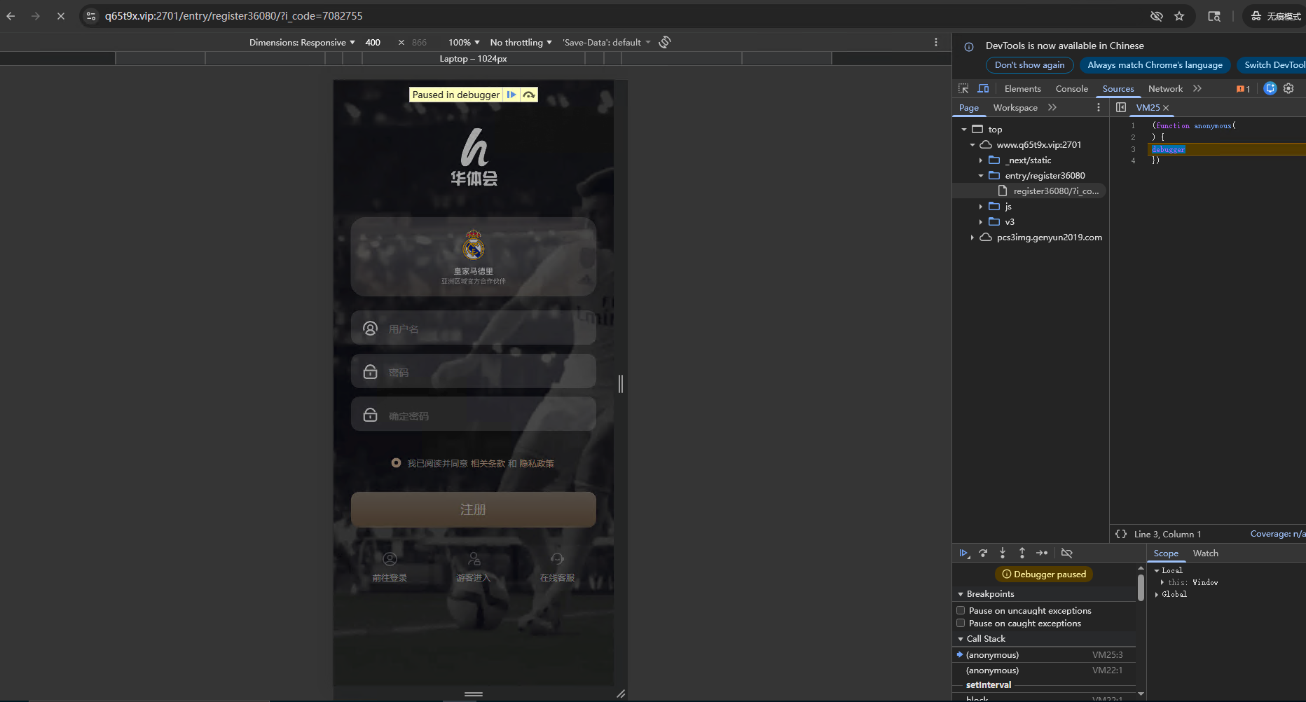Screen dimensions: 1306x702
Task: Bookmark this page with star icon
Action: coord(1179,16)
